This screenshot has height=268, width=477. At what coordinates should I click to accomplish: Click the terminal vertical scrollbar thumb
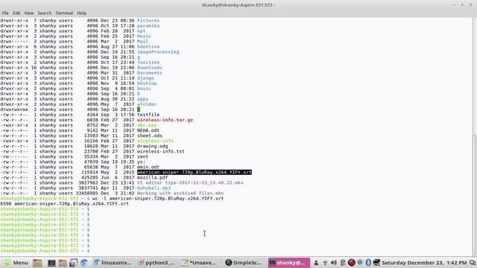(474, 194)
